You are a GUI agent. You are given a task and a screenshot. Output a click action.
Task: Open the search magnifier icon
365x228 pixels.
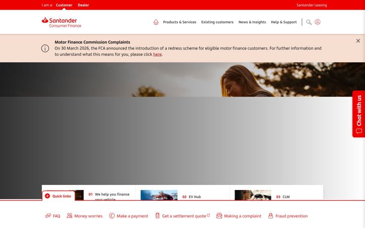(x=309, y=22)
